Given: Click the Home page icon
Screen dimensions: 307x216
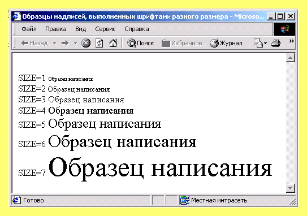Looking at the screenshot, I should click(113, 43).
